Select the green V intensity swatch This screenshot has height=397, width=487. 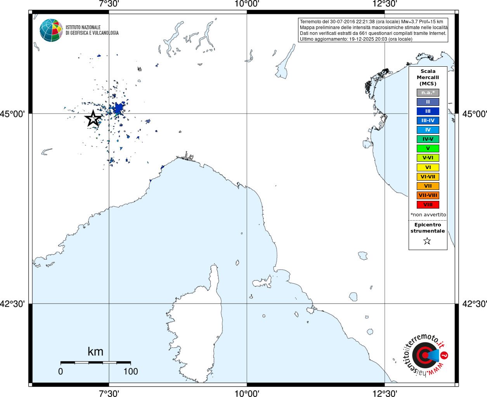tap(428, 148)
